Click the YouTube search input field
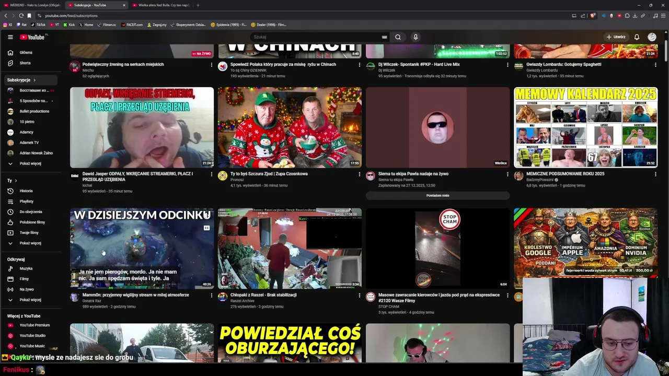Screen dimensions: 669x376 315,37
